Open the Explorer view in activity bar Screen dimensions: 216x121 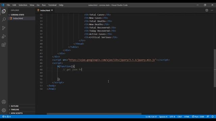pyautogui.click(x=4, y=11)
